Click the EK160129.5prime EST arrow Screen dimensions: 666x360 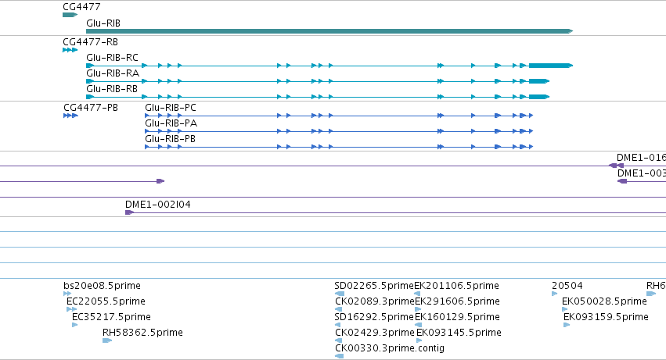(x=418, y=325)
